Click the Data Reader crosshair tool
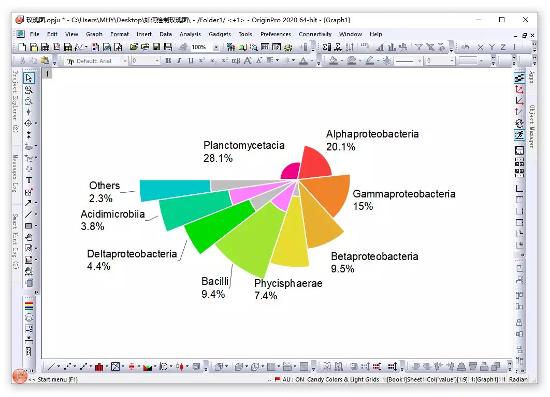The height and width of the screenshot is (397, 550). (28, 123)
